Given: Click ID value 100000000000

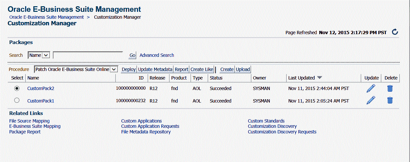Looking at the screenshot, I should pos(131,88).
